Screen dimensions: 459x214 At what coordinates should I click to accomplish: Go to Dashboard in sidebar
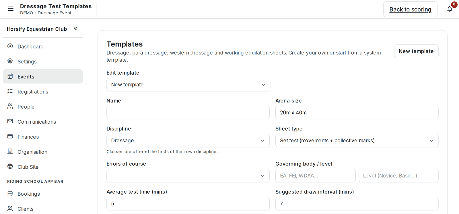43,46
